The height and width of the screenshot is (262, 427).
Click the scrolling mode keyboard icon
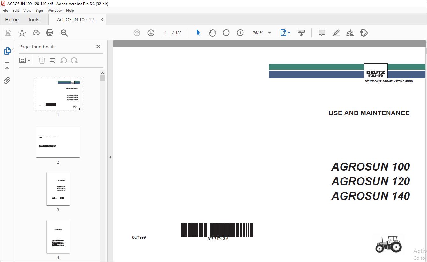coord(301,33)
